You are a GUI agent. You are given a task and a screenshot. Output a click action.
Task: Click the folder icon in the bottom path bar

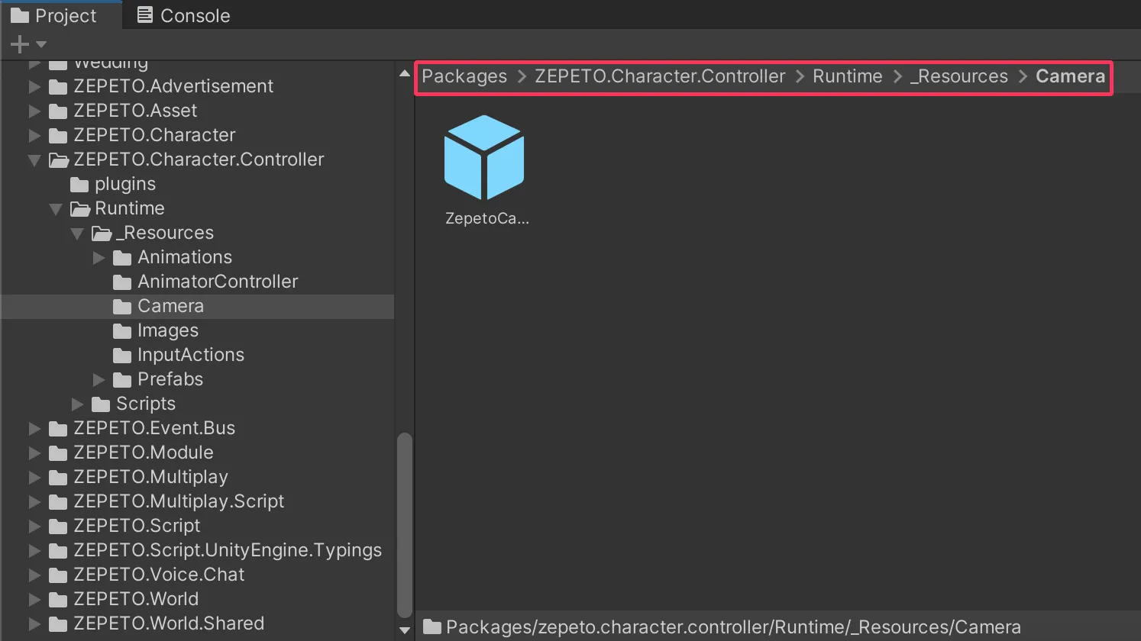tap(432, 627)
